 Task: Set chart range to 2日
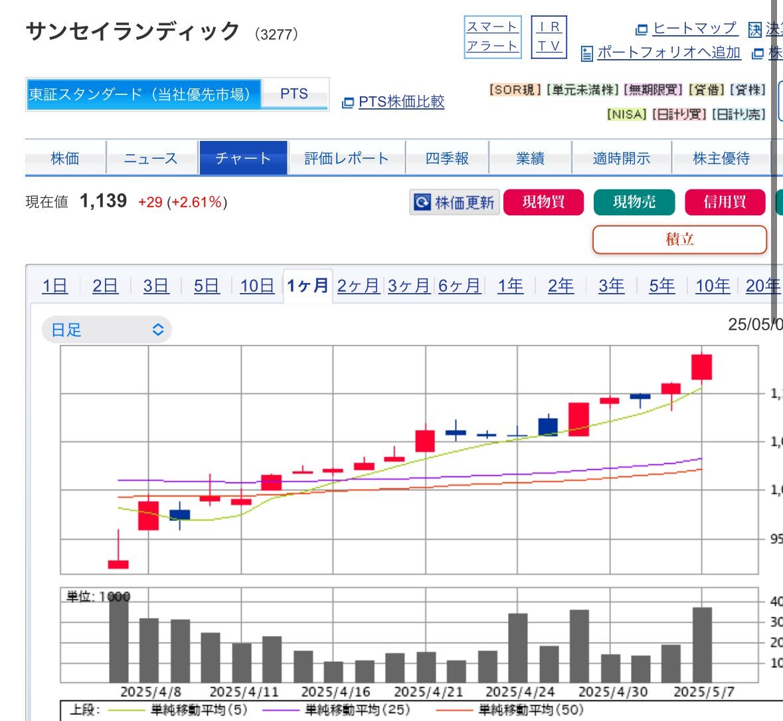click(x=106, y=286)
